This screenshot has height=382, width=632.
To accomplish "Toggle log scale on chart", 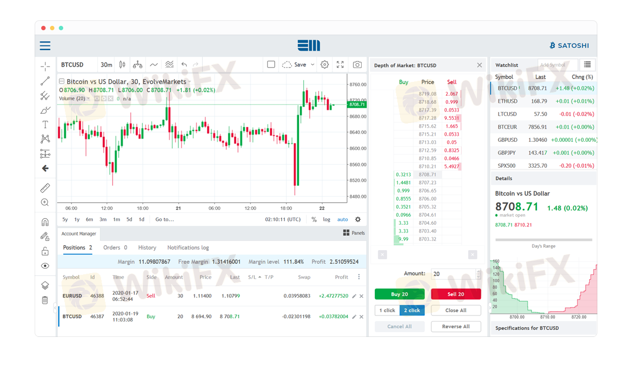I will (x=326, y=219).
